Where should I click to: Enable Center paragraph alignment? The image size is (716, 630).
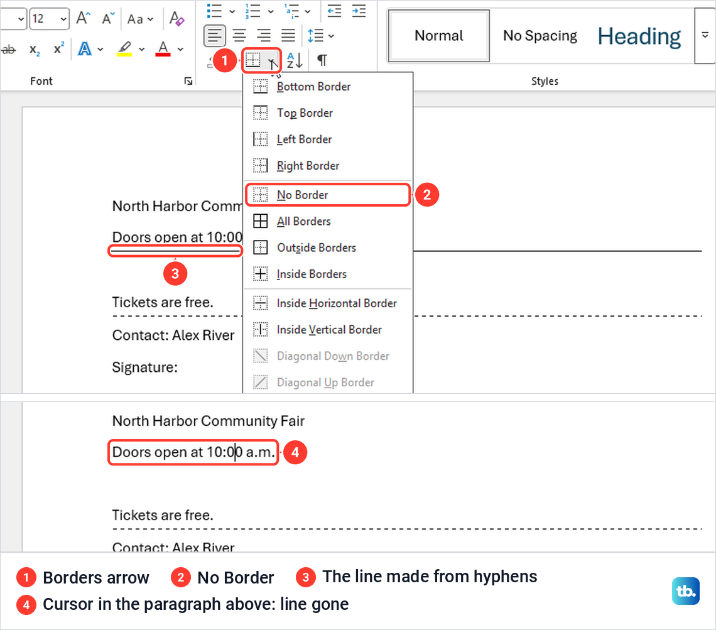[x=239, y=35]
